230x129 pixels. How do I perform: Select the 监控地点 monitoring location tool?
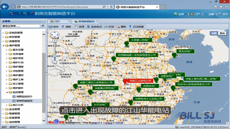tap(89, 27)
